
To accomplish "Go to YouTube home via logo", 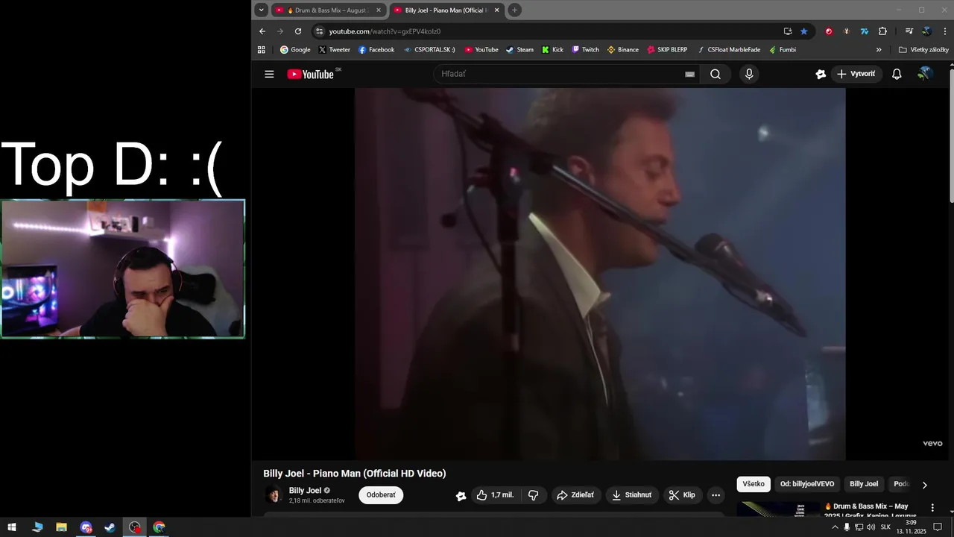I will (x=310, y=74).
